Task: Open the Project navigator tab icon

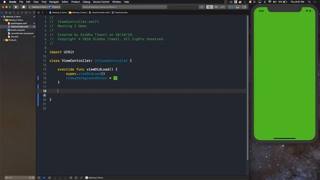Action: point(2,12)
